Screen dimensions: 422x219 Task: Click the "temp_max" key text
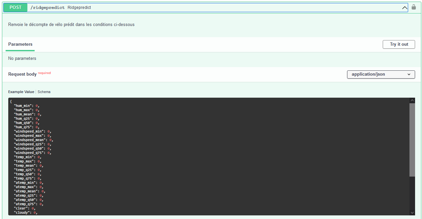[24, 161]
